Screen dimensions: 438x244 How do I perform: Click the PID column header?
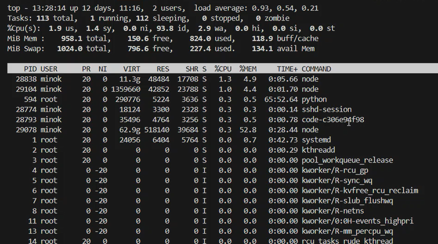[x=30, y=69]
